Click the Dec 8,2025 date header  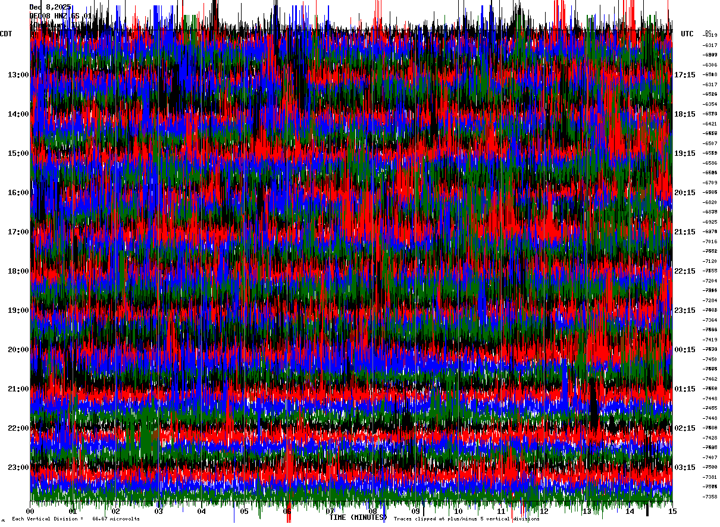[51, 7]
